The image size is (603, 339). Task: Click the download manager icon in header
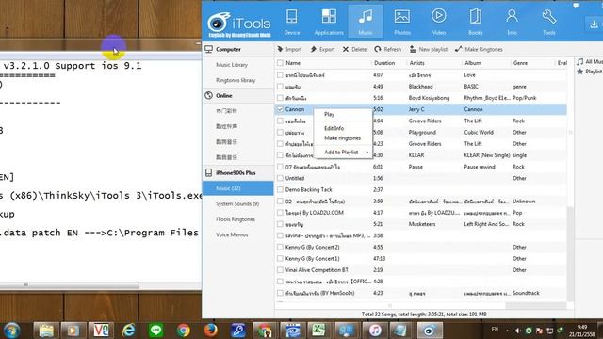595,24
